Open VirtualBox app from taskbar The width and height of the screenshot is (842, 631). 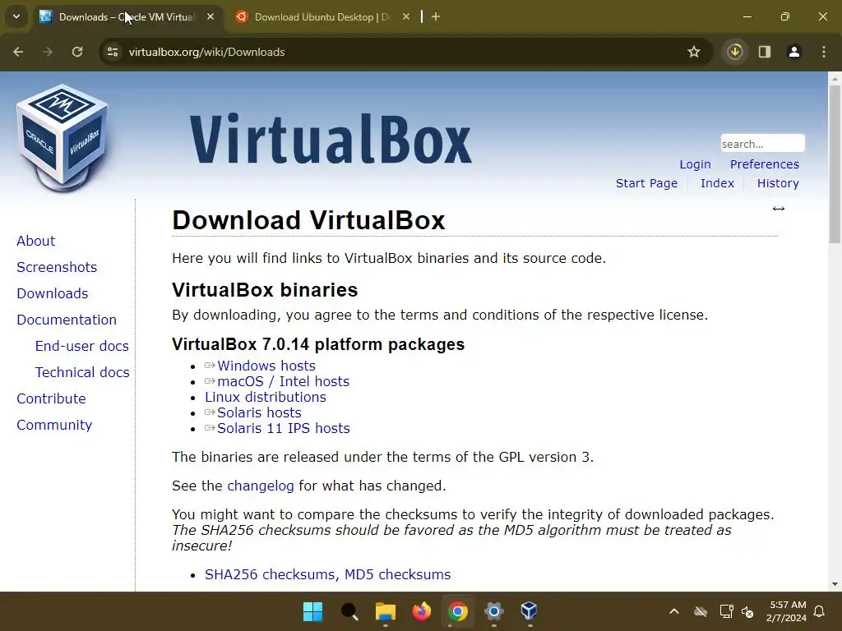point(530,611)
